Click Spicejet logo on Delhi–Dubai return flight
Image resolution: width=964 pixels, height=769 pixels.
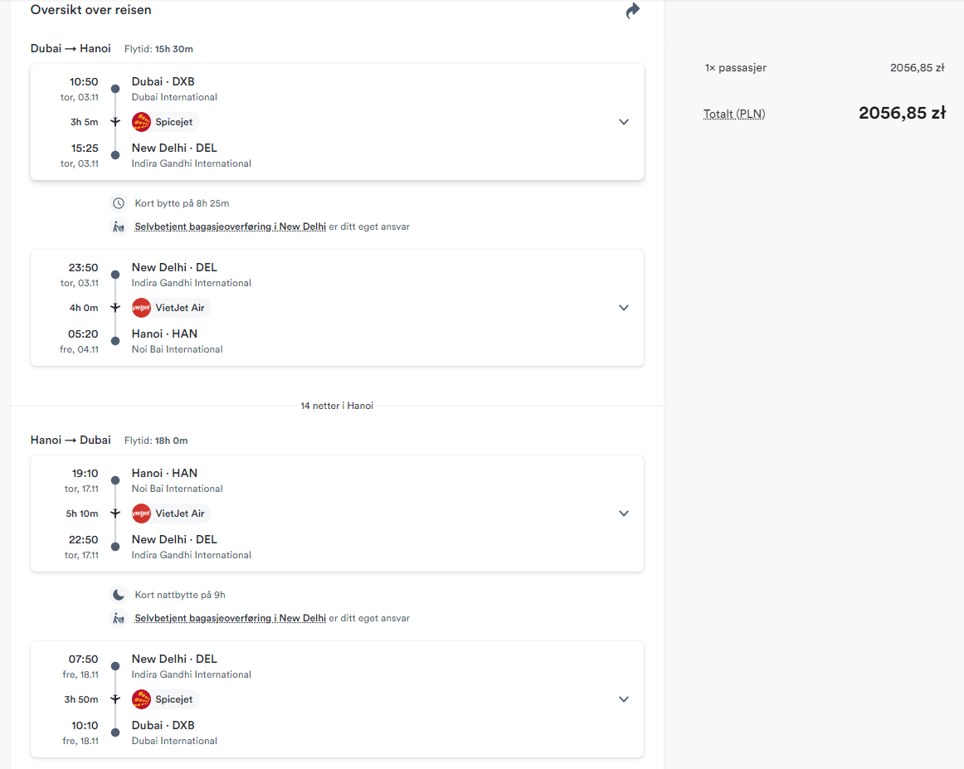point(141,699)
